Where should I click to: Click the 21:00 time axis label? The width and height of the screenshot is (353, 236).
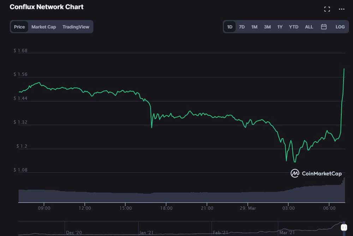207,208
